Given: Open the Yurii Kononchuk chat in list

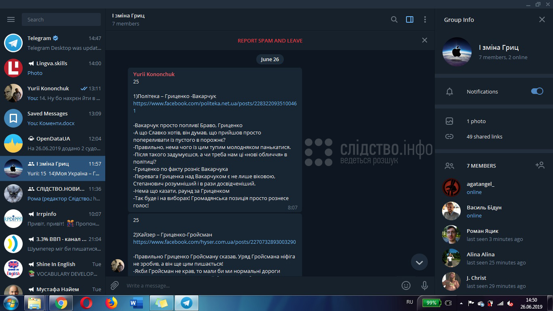Looking at the screenshot, I should [53, 93].
